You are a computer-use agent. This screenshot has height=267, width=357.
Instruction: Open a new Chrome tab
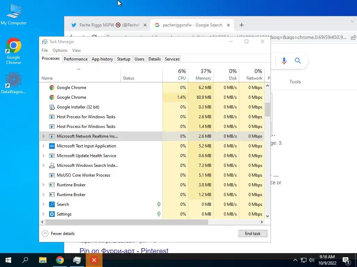pos(242,25)
